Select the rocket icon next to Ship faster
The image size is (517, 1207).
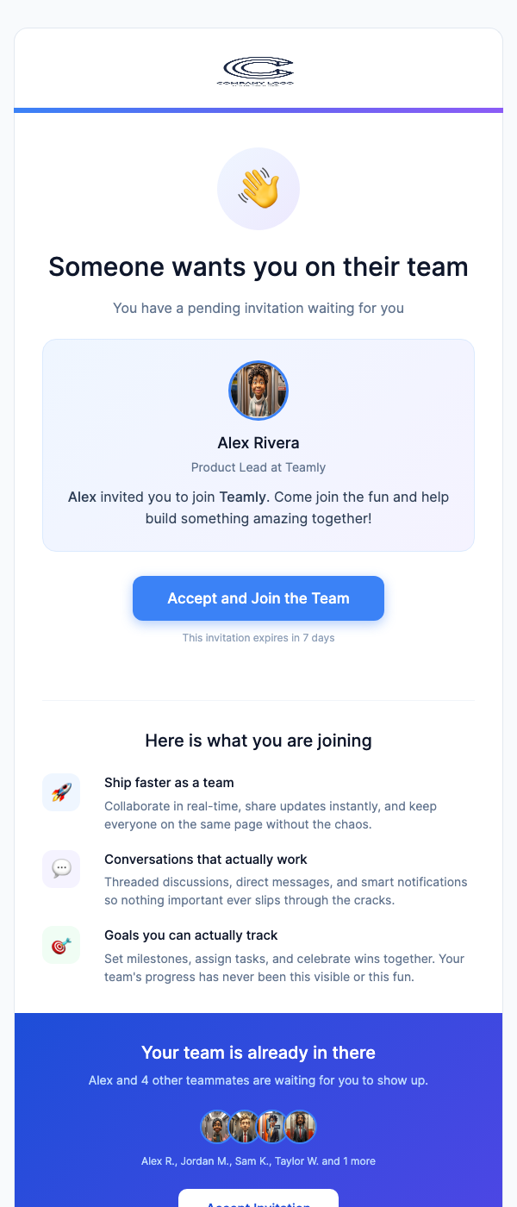(x=61, y=792)
